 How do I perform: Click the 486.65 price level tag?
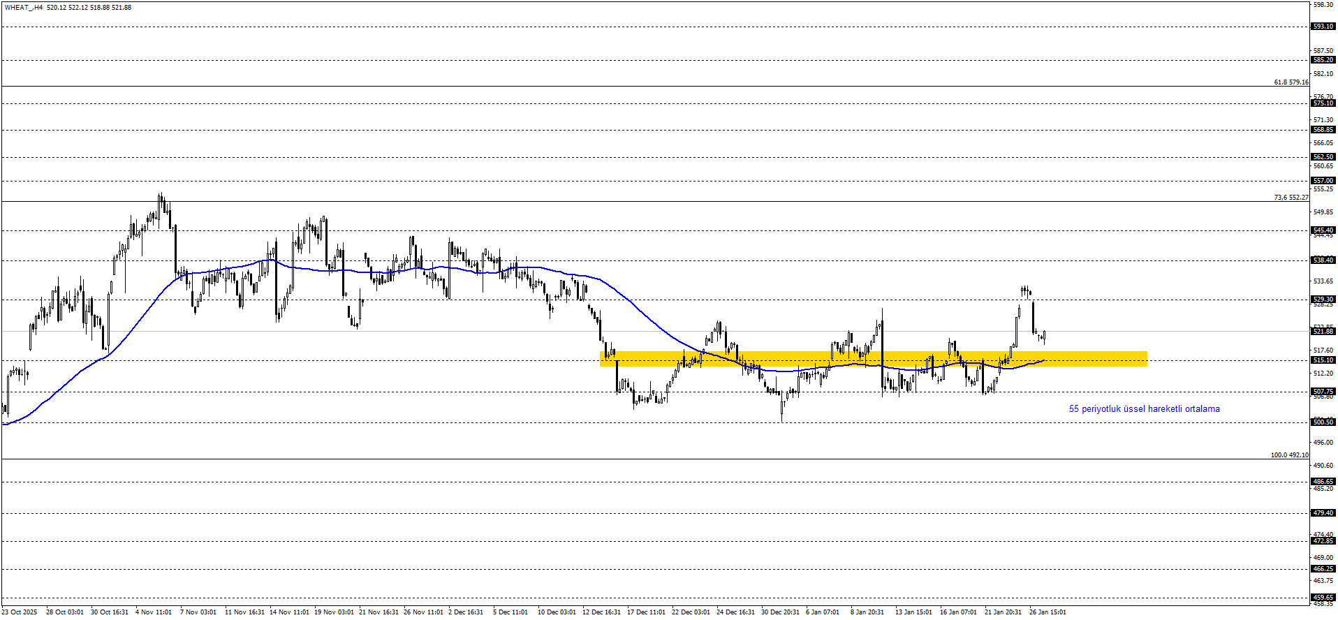1323,482
